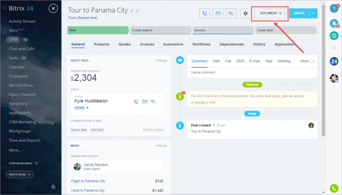
Task: Go to the Automation tab
Action: coord(174,44)
